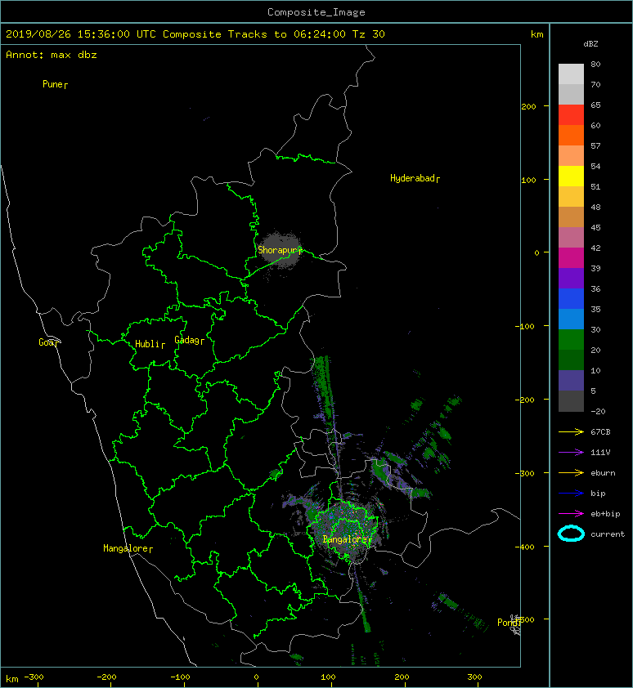The width and height of the screenshot is (633, 688).
Task: Click the Bangalore city label
Action: coord(347,539)
